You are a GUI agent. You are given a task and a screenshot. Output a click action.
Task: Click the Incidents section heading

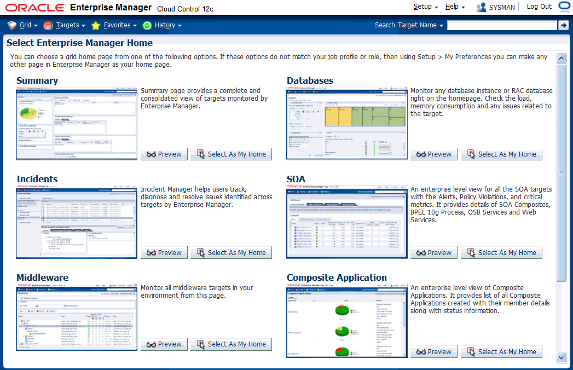coord(37,179)
